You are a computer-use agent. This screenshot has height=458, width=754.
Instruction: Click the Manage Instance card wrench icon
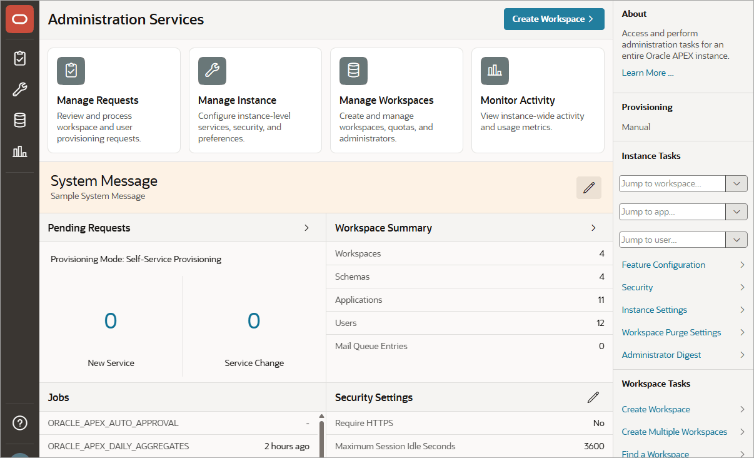point(212,71)
